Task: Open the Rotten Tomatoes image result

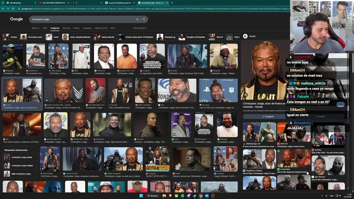Action: coord(145,94)
